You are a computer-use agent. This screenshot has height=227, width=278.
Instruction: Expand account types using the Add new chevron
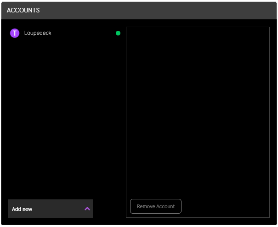pos(87,209)
